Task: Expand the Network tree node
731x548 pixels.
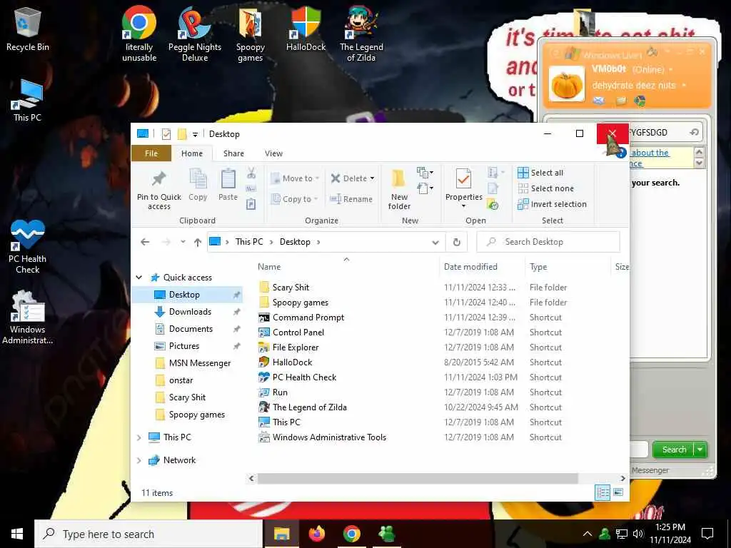Action: 139,460
